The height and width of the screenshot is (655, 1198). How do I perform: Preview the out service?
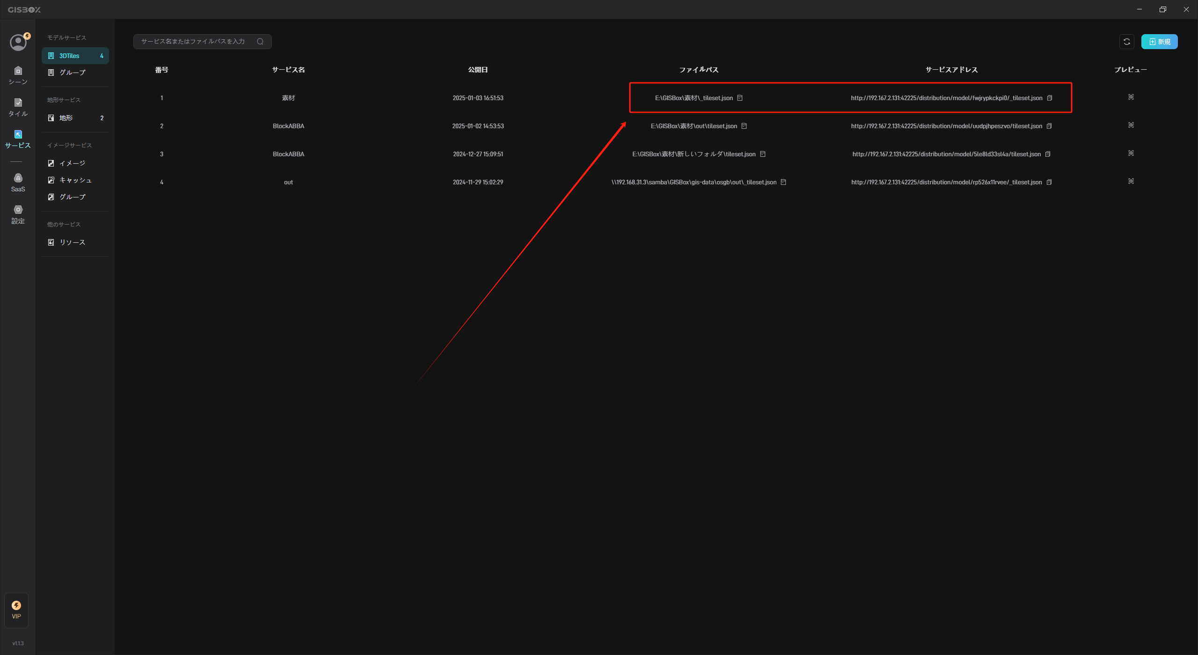(x=1131, y=181)
